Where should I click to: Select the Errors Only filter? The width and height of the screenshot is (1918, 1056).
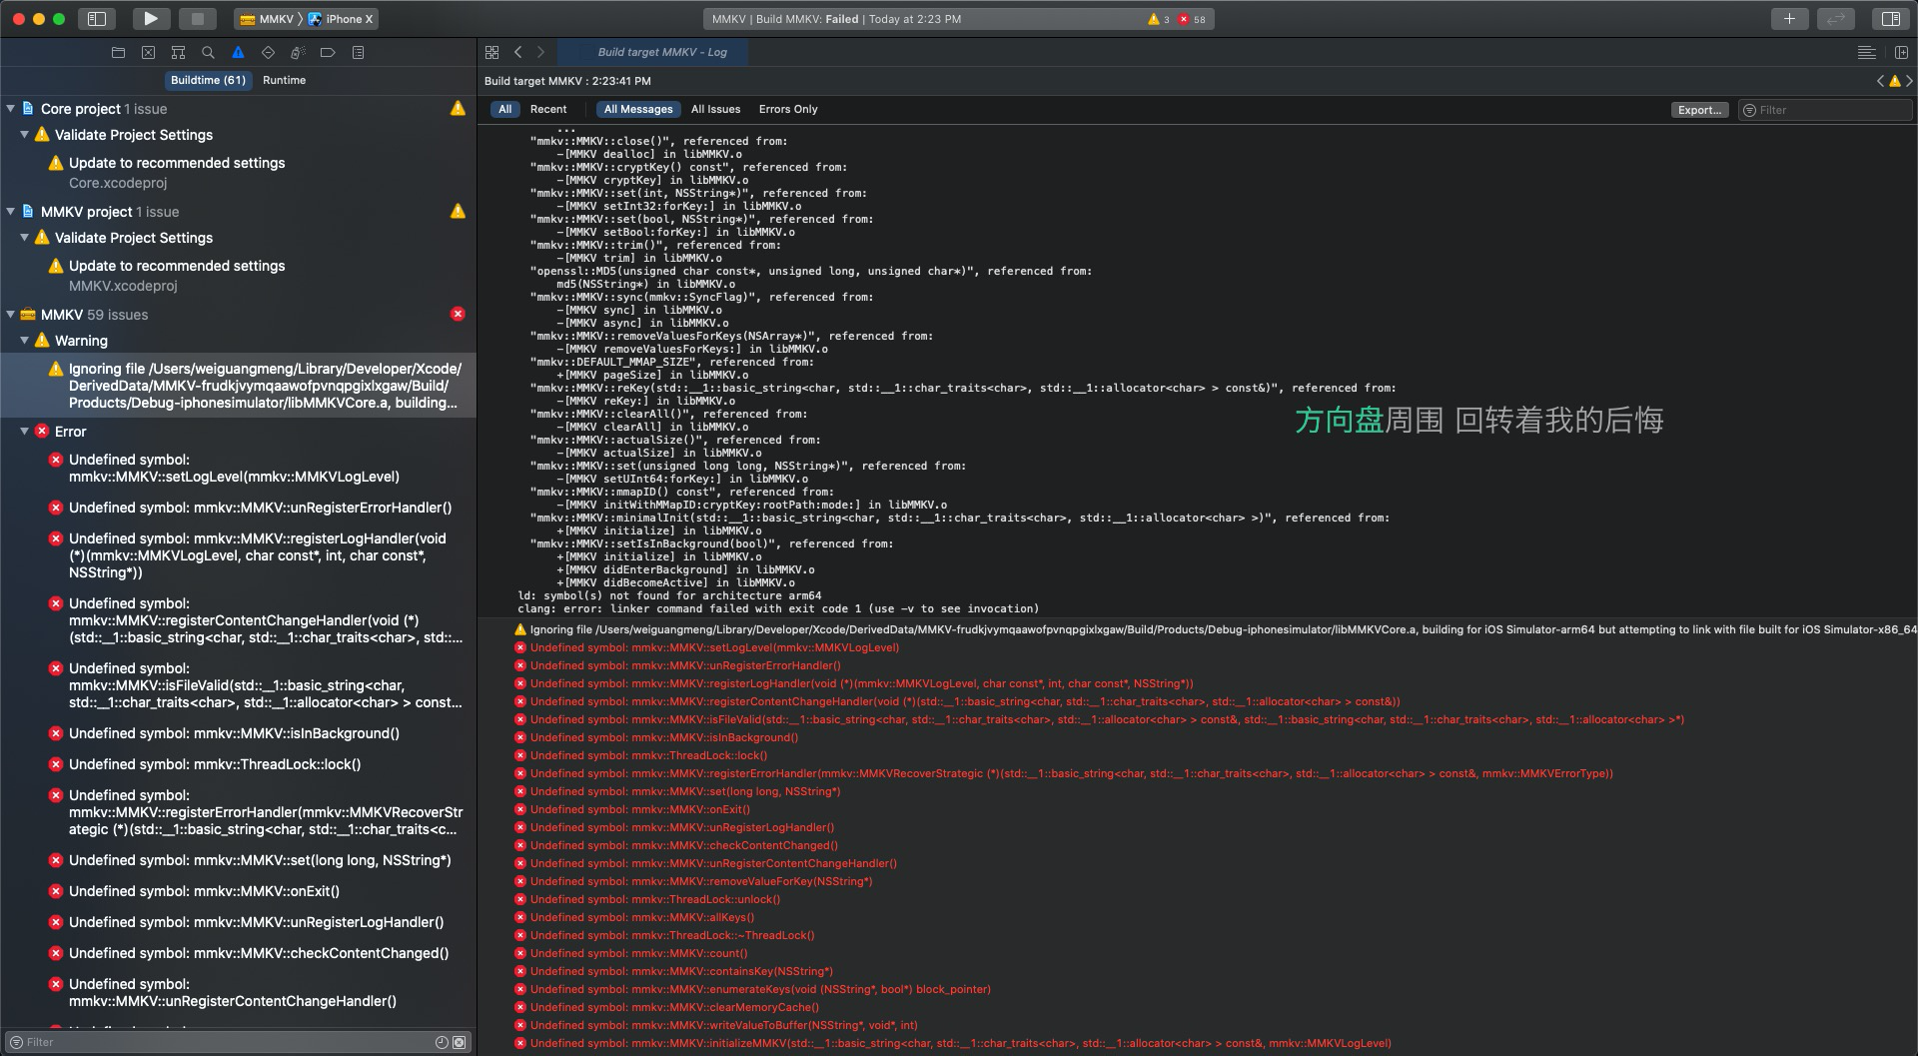click(x=787, y=110)
